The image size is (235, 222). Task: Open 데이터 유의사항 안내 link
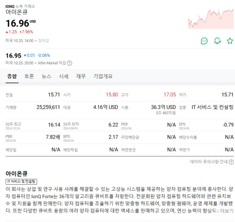point(209,162)
